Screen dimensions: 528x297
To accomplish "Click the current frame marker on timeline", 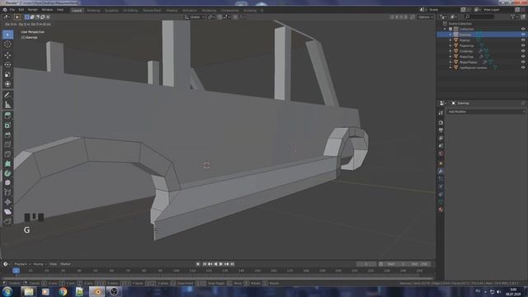I will (16, 271).
